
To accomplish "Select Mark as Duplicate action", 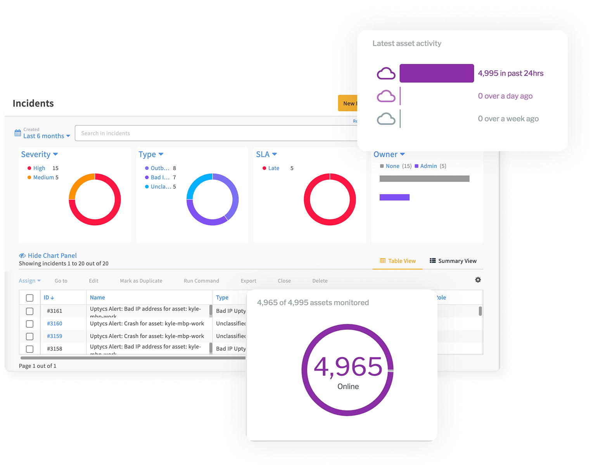I will (x=141, y=281).
